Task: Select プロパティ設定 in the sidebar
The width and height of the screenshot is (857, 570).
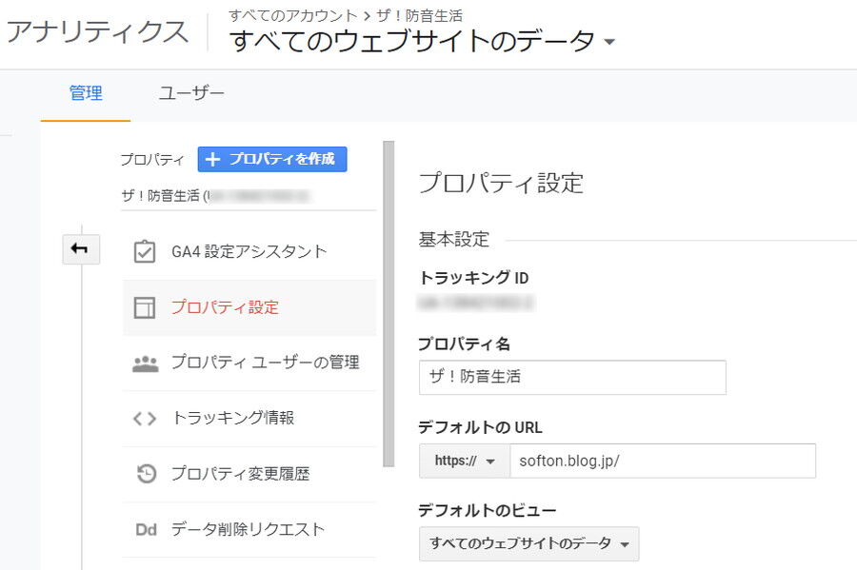Action: (x=249, y=307)
